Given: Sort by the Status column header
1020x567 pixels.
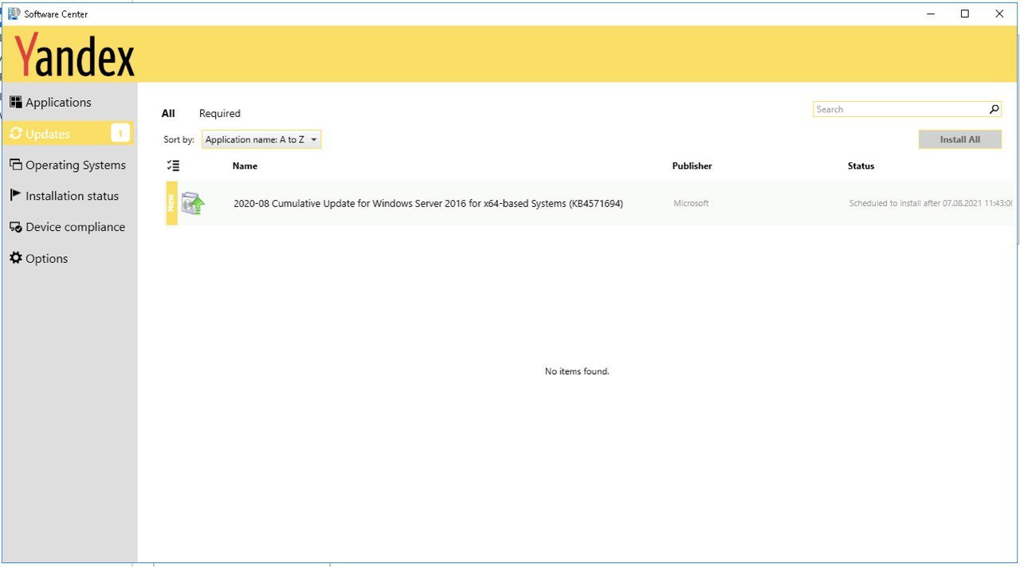Looking at the screenshot, I should tap(861, 166).
